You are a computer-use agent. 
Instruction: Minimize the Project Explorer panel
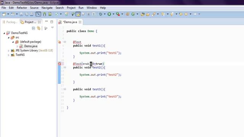click(x=47, y=21)
